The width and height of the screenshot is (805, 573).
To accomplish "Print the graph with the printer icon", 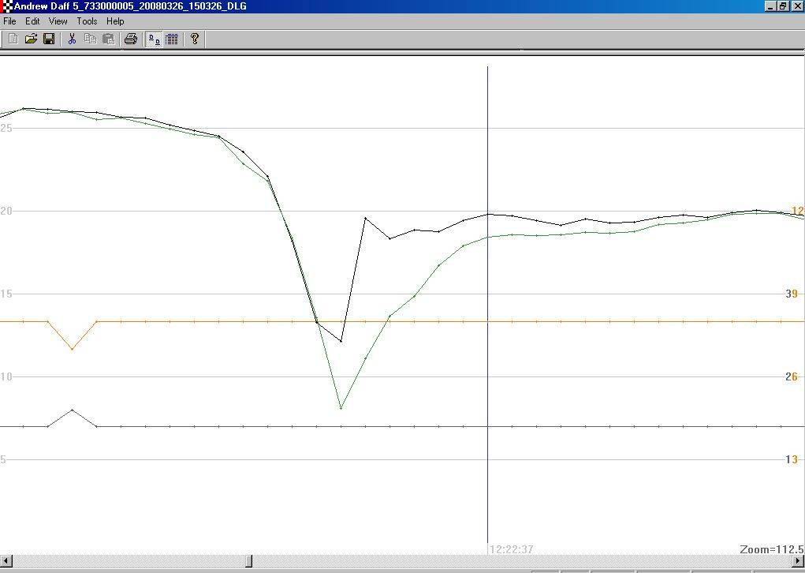I will (130, 39).
